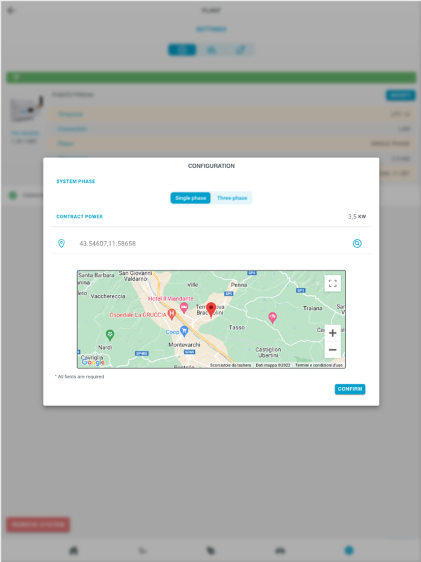This screenshot has height=562, width=421.
Task: Click the Google logo on the map
Action: [x=93, y=362]
